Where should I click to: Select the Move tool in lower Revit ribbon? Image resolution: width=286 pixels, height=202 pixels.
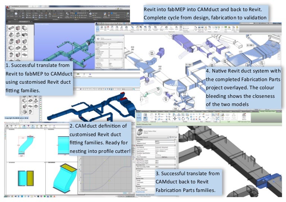(x=175, y=118)
